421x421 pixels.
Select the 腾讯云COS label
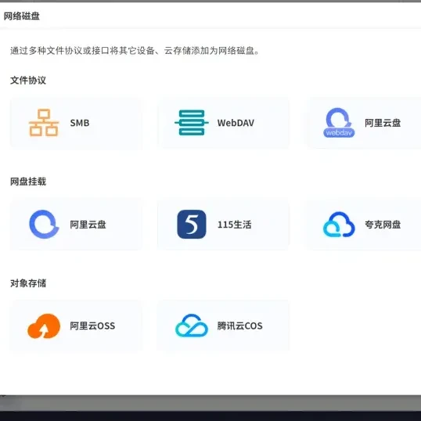(x=239, y=326)
